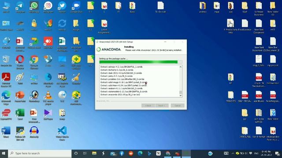Screen dimensions: 282x158
Task: Select the 'Extract: seaborn-0.11.1' log line
Action: 122,88
